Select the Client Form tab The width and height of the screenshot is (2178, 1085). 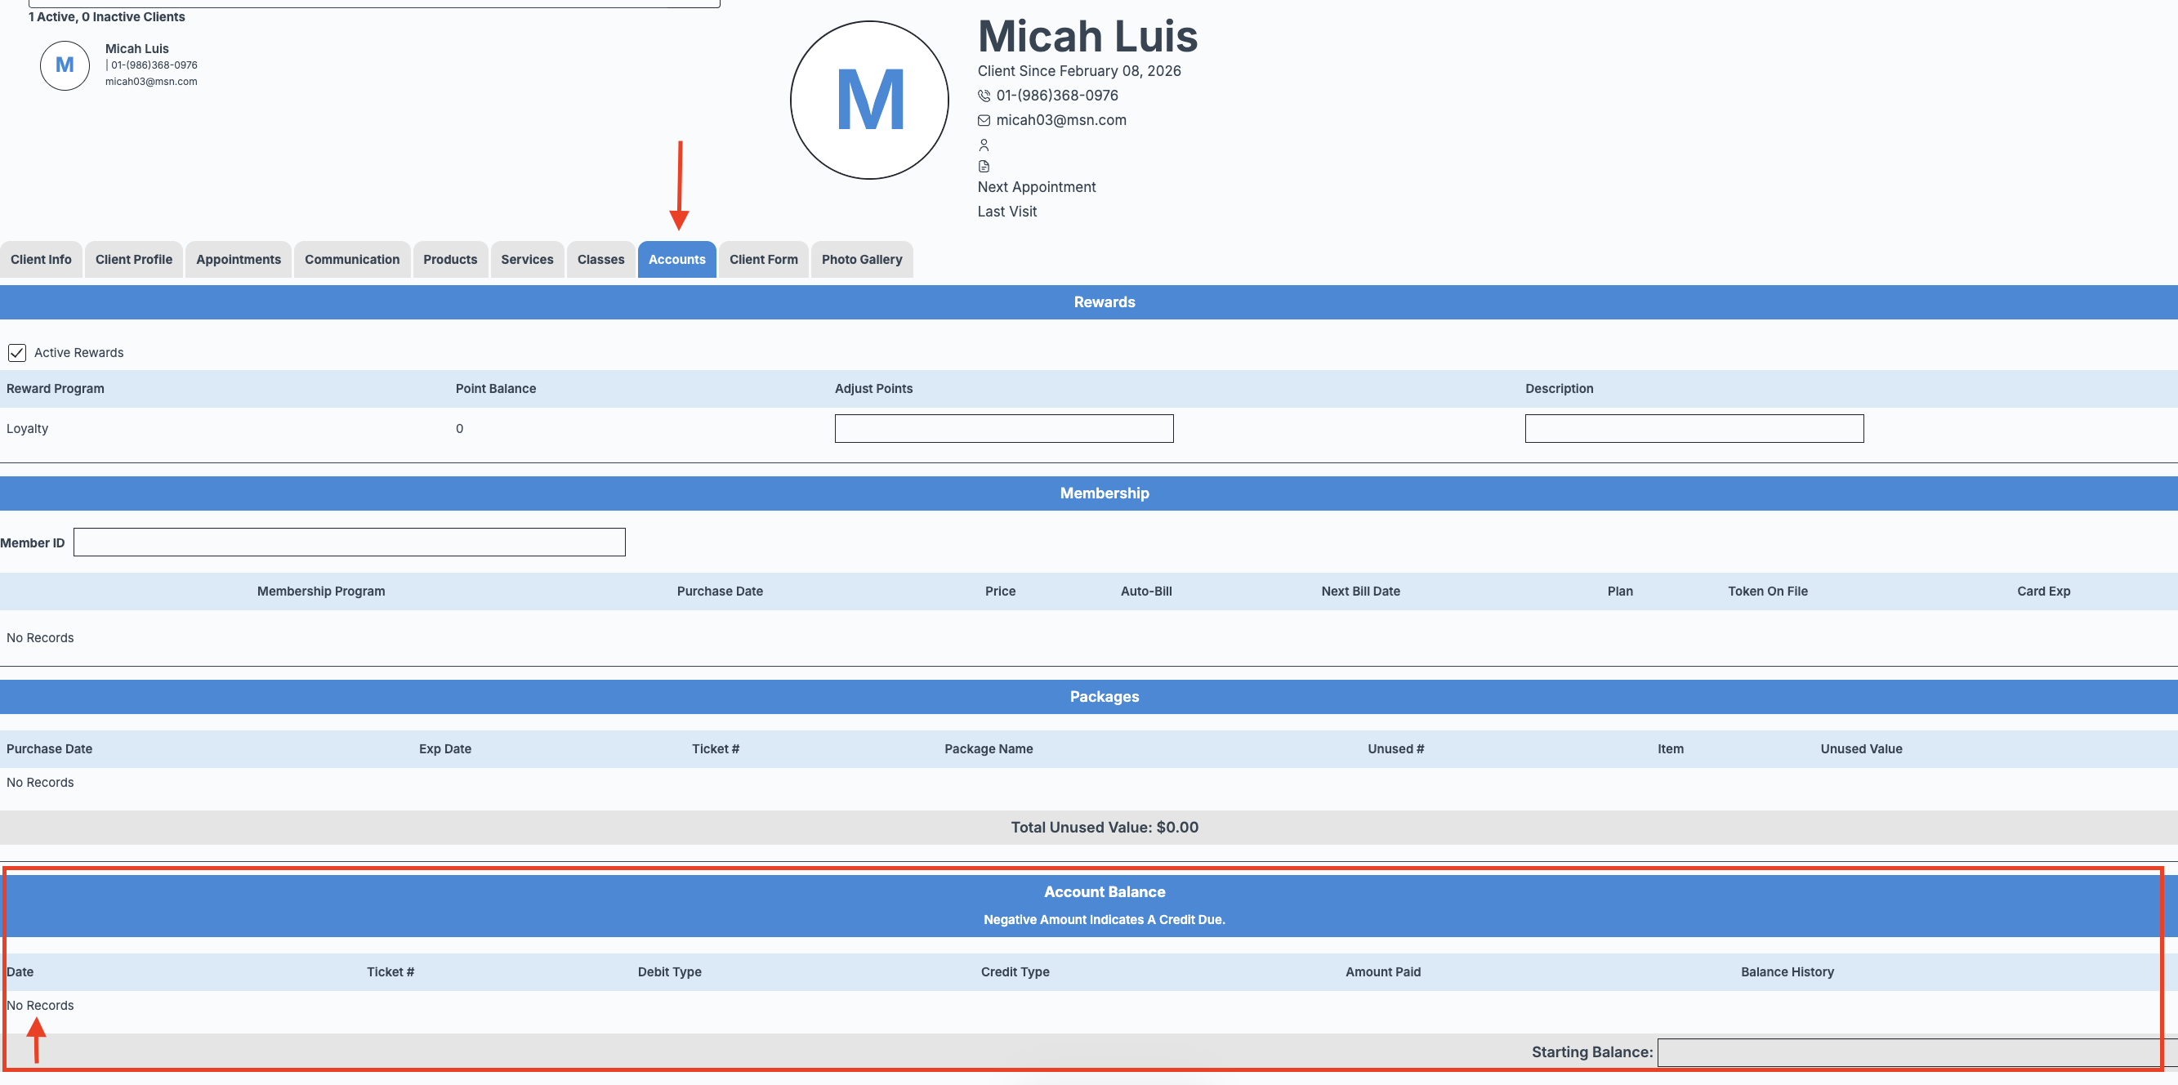[763, 260]
